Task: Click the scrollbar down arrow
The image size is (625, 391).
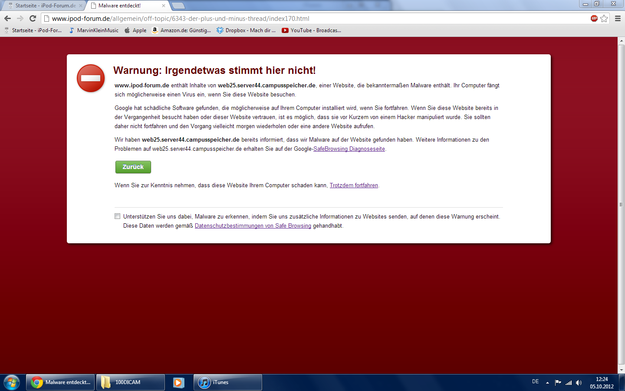Action: (x=621, y=370)
